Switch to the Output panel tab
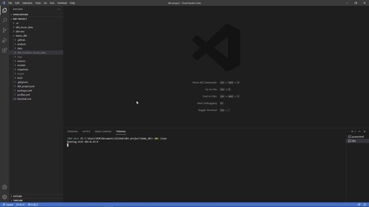The height and width of the screenshot is (207, 369). (86, 132)
